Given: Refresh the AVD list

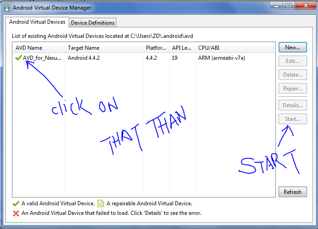Looking at the screenshot, I should tap(293, 192).
